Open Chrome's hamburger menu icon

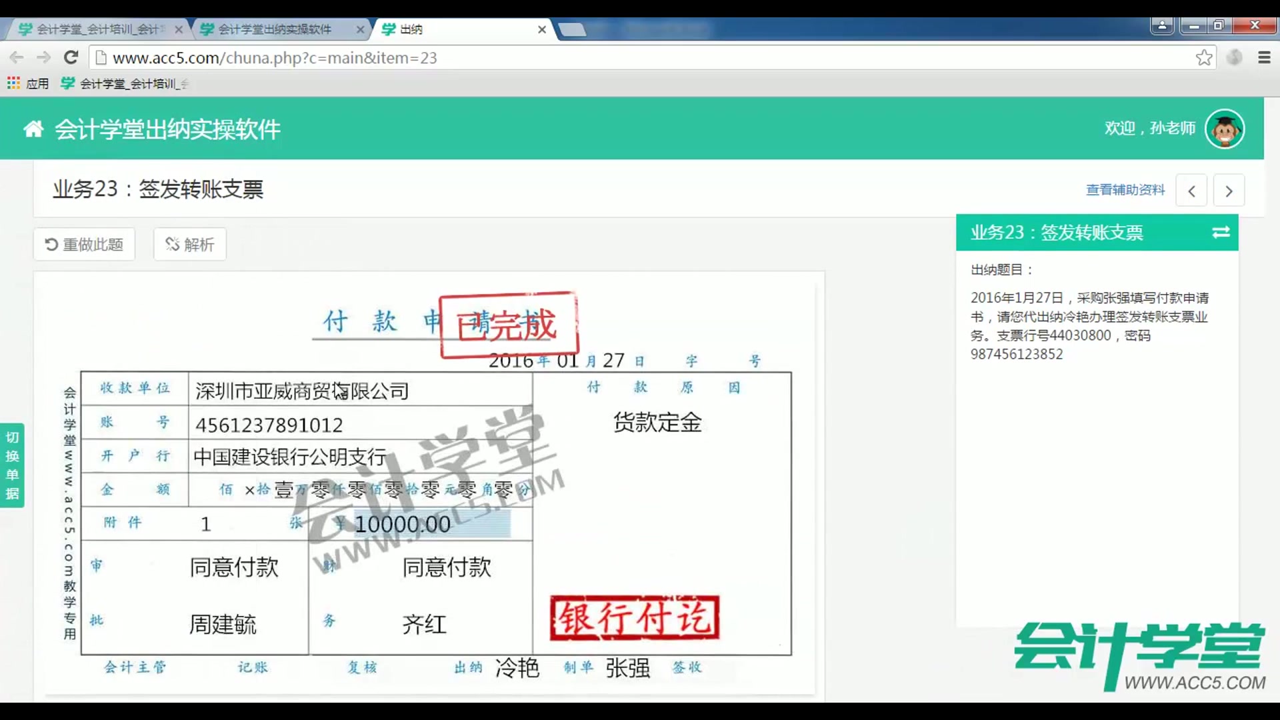1263,57
